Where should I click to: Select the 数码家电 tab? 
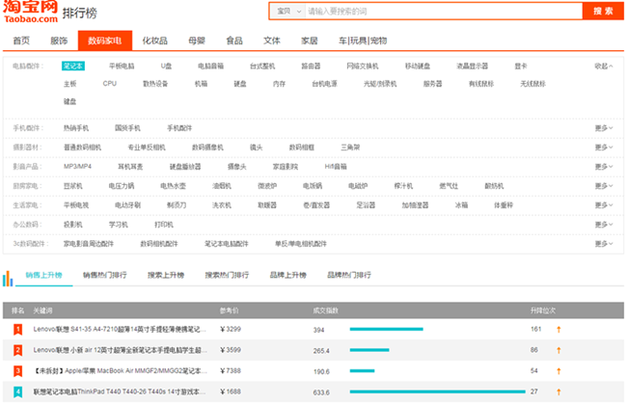[105, 40]
